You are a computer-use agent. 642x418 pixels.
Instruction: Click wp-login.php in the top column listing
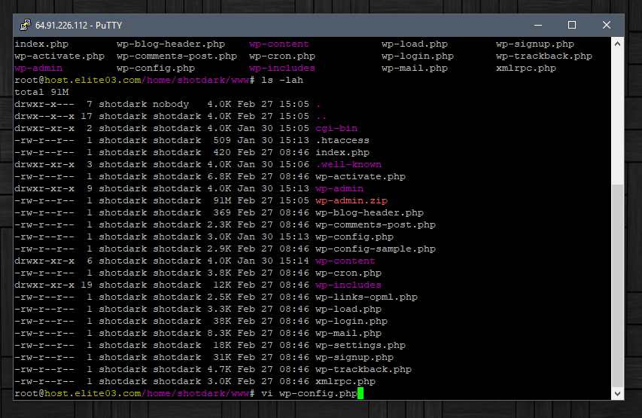coord(418,56)
